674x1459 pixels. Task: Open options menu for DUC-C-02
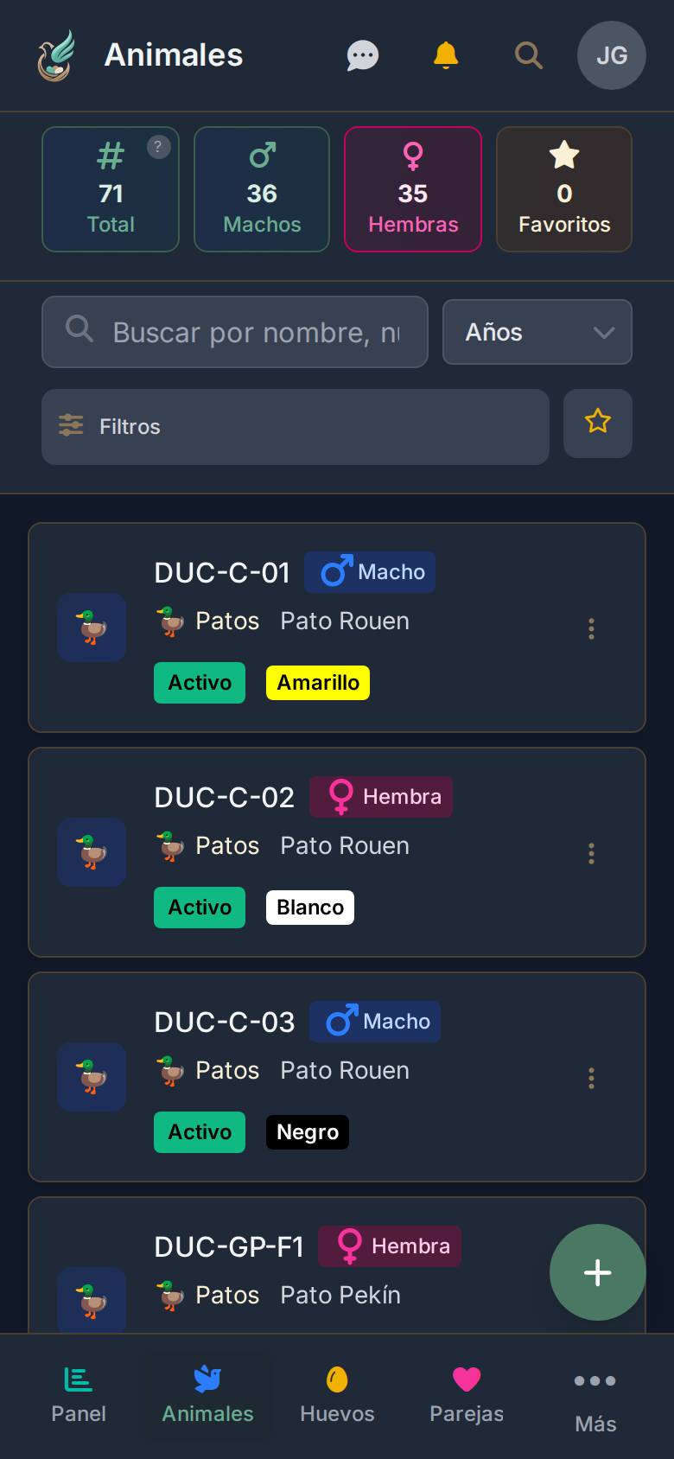[x=591, y=853]
